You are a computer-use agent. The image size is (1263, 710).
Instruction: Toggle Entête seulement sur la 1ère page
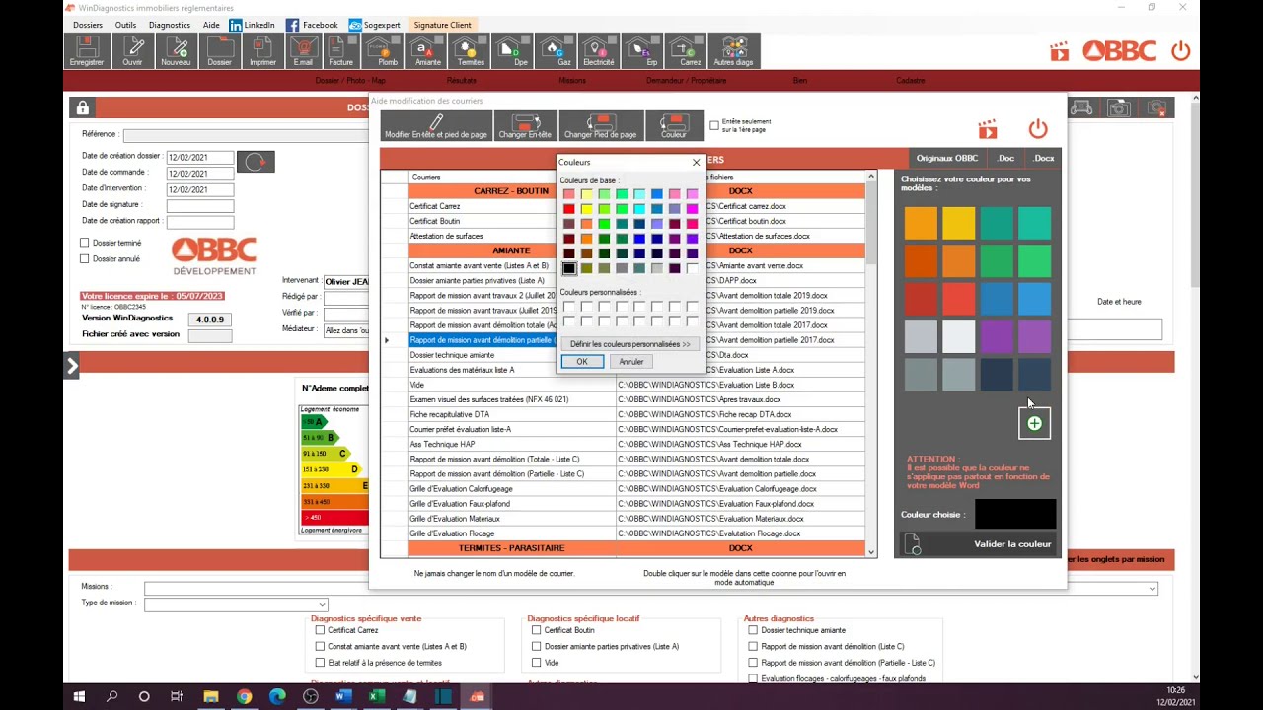pyautogui.click(x=714, y=126)
